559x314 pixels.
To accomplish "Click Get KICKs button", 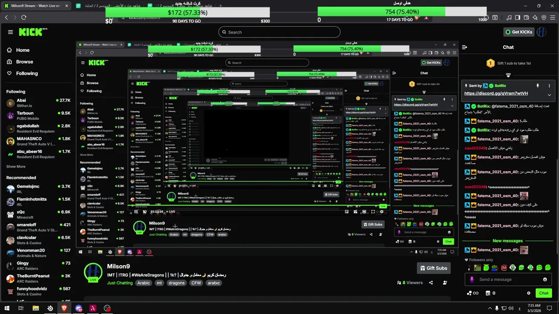I will pos(519,32).
